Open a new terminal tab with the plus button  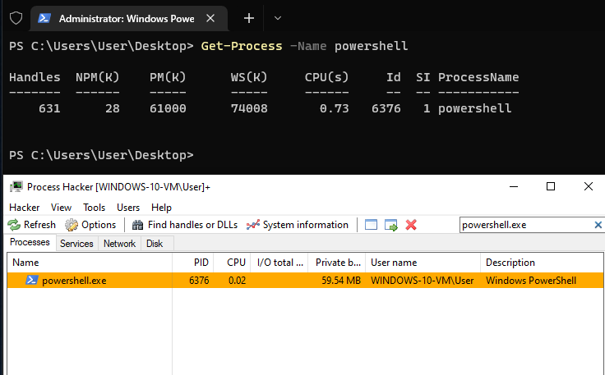pos(249,18)
